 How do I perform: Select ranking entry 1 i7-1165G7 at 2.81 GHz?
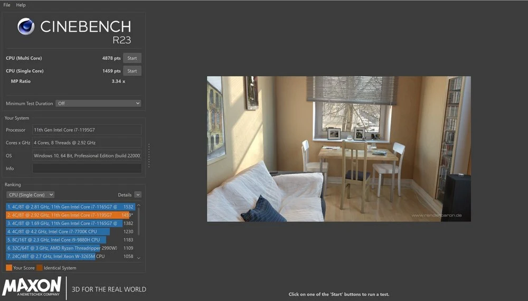tap(70, 206)
